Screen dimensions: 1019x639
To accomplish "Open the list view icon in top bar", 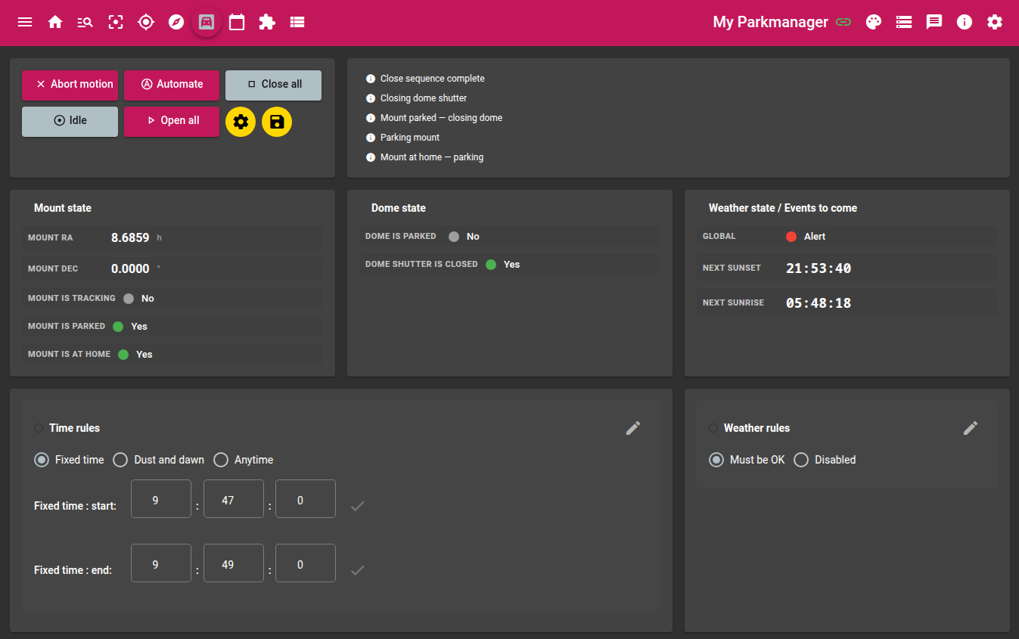I will [297, 22].
